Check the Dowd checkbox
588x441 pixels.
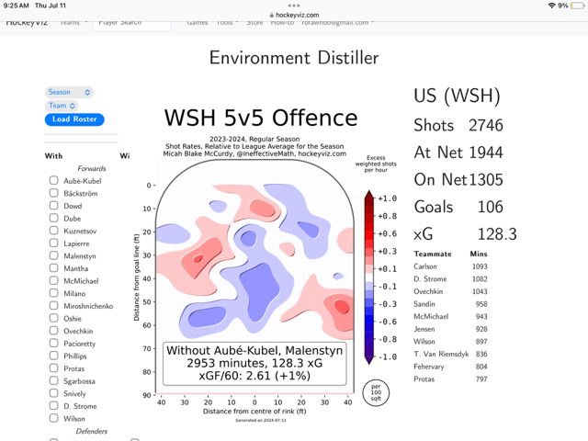pos(53,206)
